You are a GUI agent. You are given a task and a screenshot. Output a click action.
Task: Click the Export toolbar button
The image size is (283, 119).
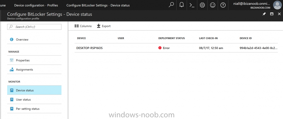[x=104, y=26]
